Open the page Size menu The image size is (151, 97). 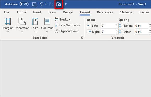coord(35,25)
